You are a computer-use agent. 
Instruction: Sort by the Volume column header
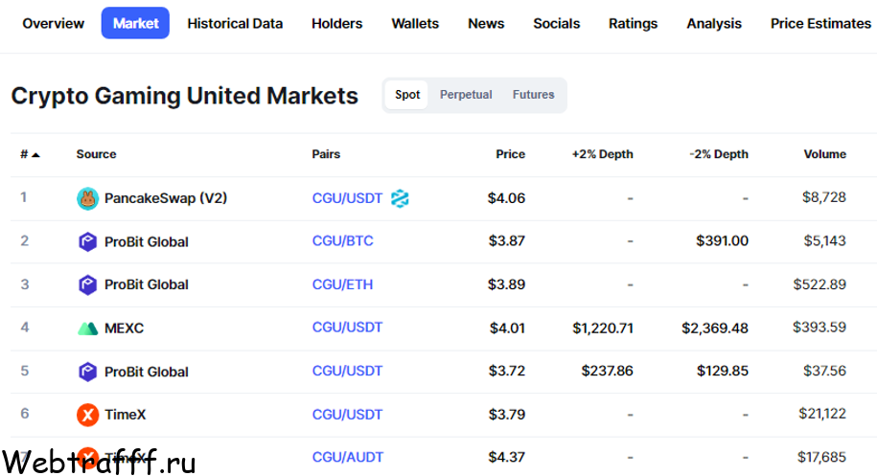(x=825, y=154)
